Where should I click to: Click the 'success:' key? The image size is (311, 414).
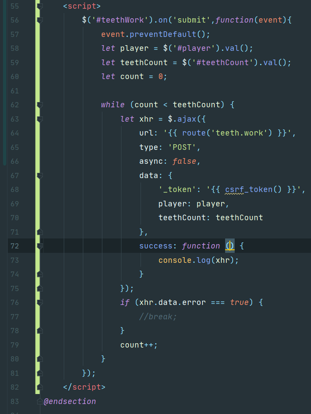[x=158, y=246]
